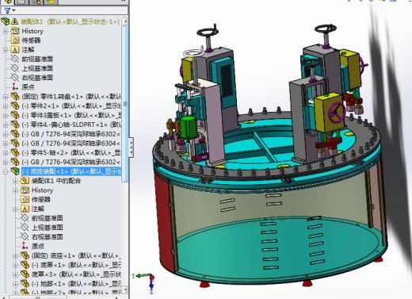Click the (固定) 底座<1> part icon
The height and width of the screenshot is (299, 412).
[x=25, y=255]
